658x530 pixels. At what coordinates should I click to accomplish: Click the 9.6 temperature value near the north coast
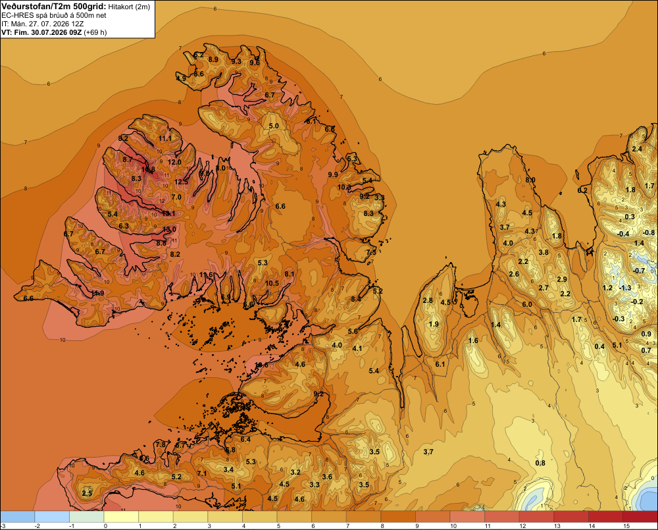click(x=255, y=63)
